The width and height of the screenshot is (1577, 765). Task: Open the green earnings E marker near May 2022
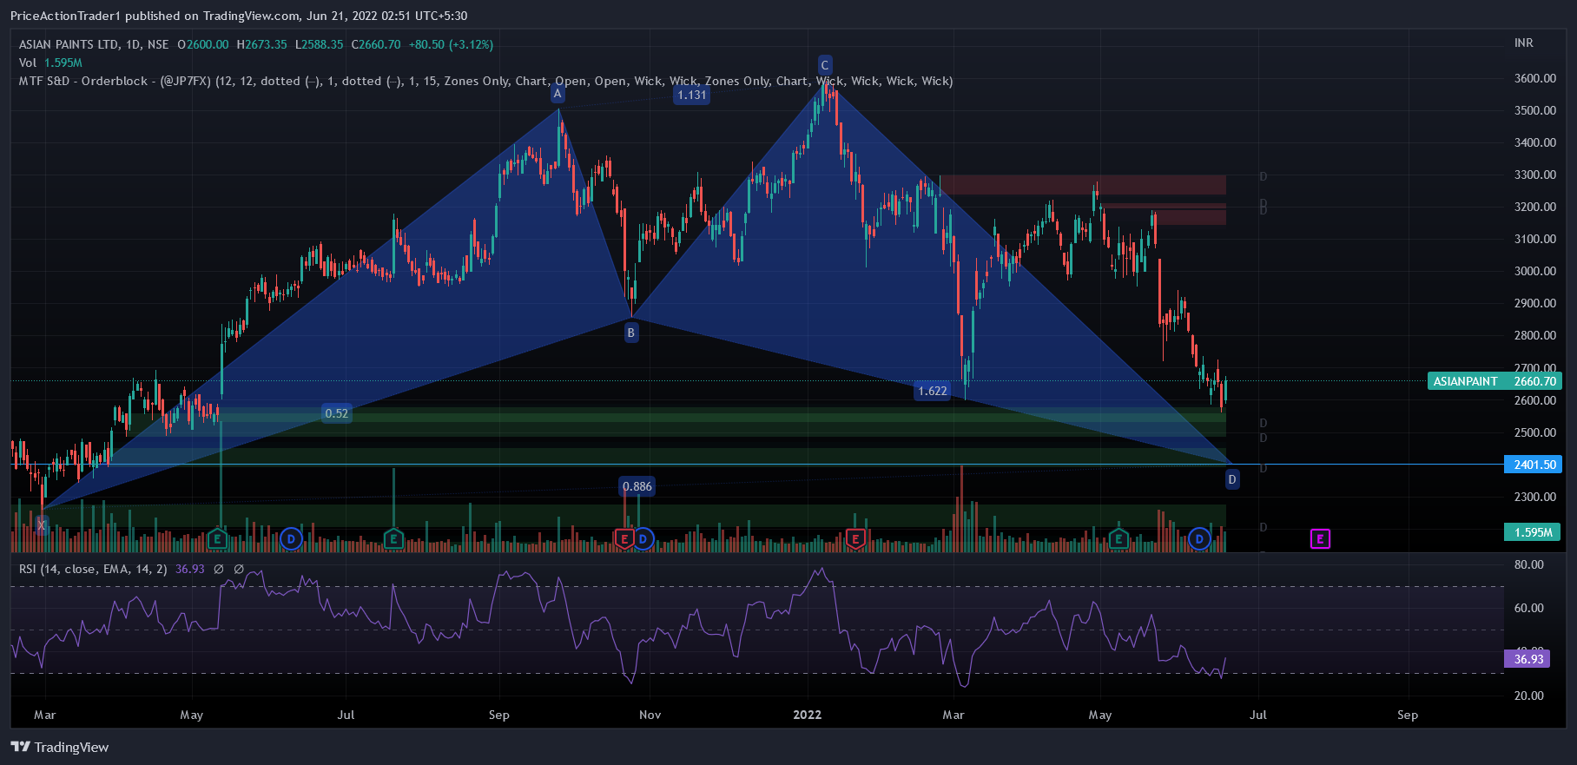tap(1118, 539)
